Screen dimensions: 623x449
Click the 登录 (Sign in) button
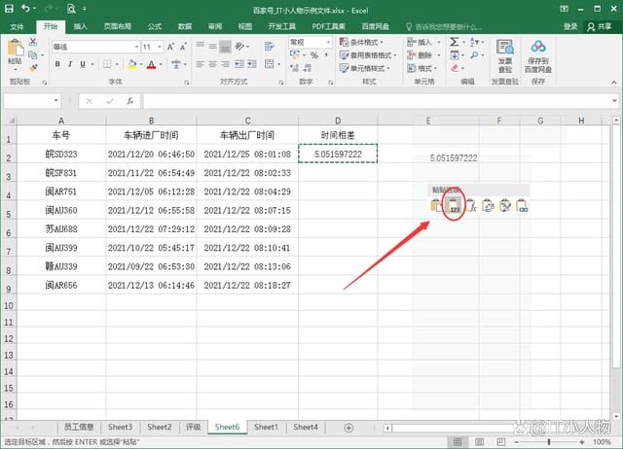pos(569,26)
